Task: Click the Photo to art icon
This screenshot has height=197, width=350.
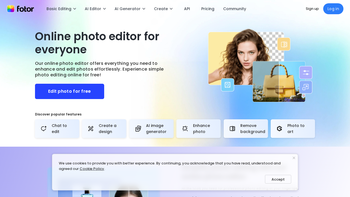Action: (x=279, y=129)
